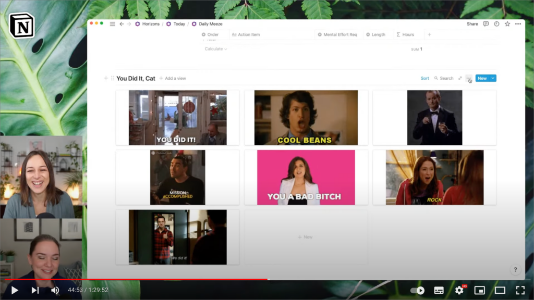Viewport: 534px width, 300px height.
Task: Open the Horizons breadcrumb
Action: (148, 24)
